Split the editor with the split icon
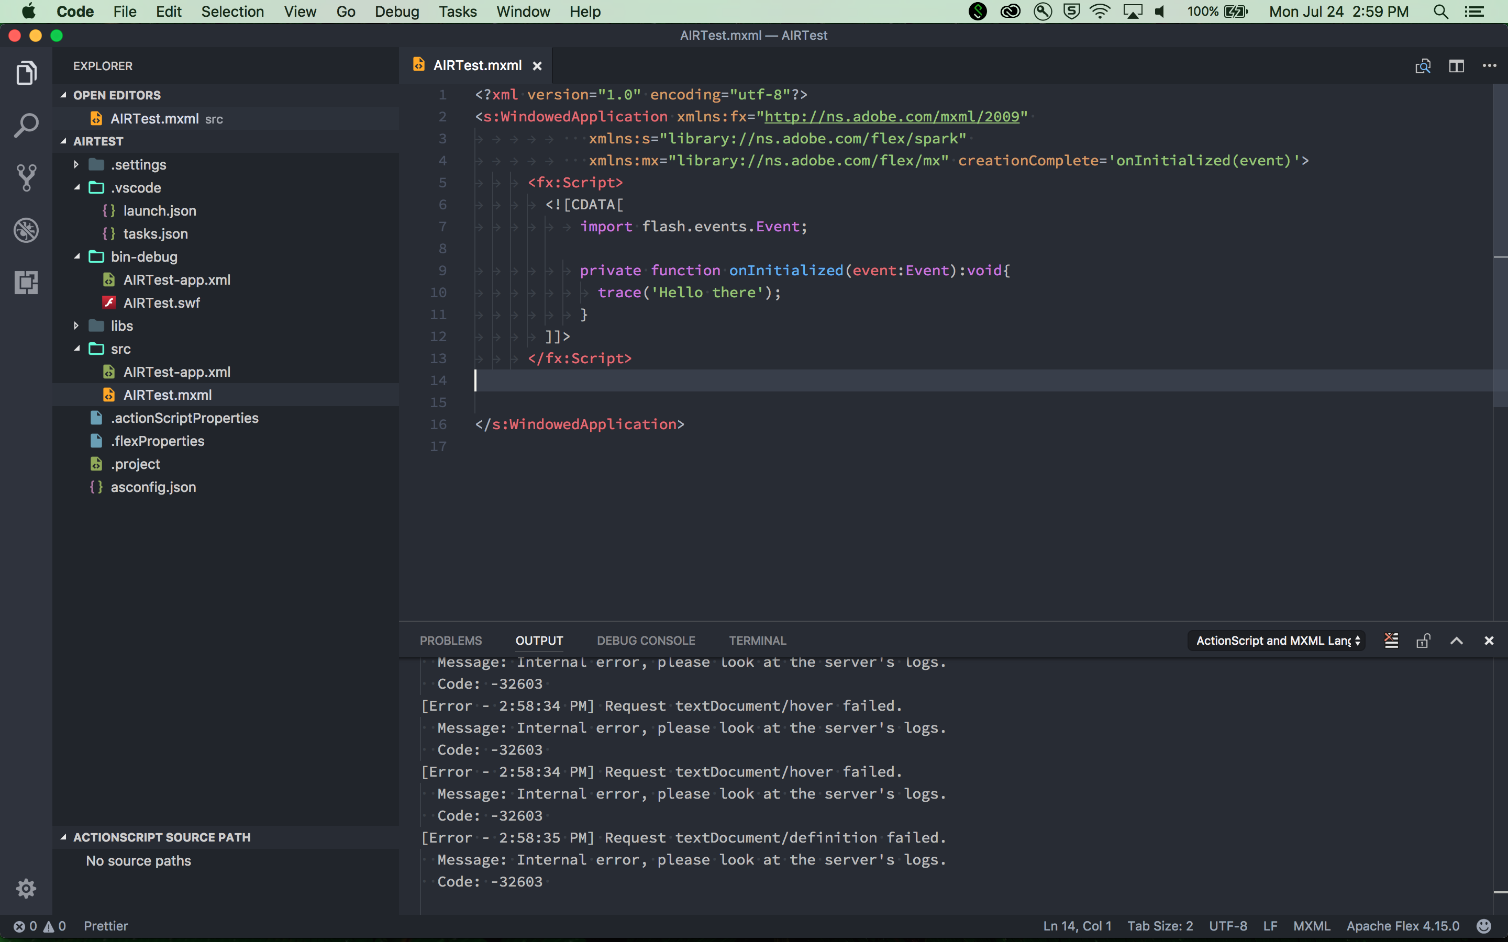 click(1456, 66)
